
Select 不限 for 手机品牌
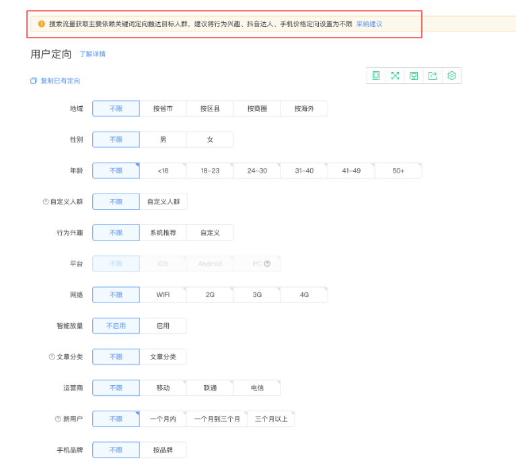(x=116, y=450)
